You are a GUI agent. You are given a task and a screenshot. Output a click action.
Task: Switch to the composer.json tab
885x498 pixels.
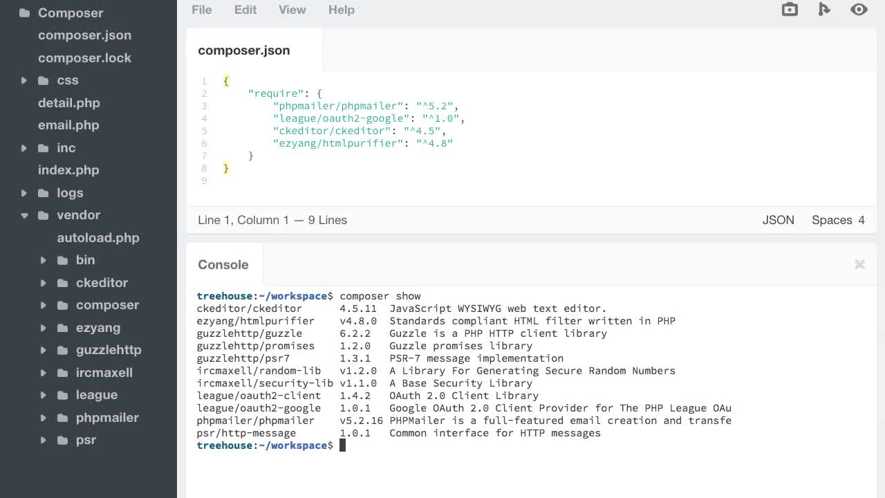click(x=243, y=50)
